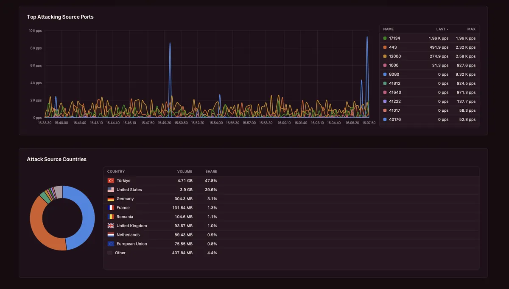
Task: Click the 75.55 MB volume value
Action: coord(183,244)
